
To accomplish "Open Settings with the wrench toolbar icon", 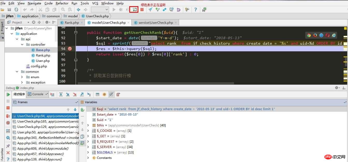I will 187,10.
